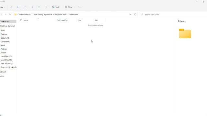The width and height of the screenshot is (207, 116).
Task: Open How Deploy my website breadcrumb
Action: [x=50, y=15]
